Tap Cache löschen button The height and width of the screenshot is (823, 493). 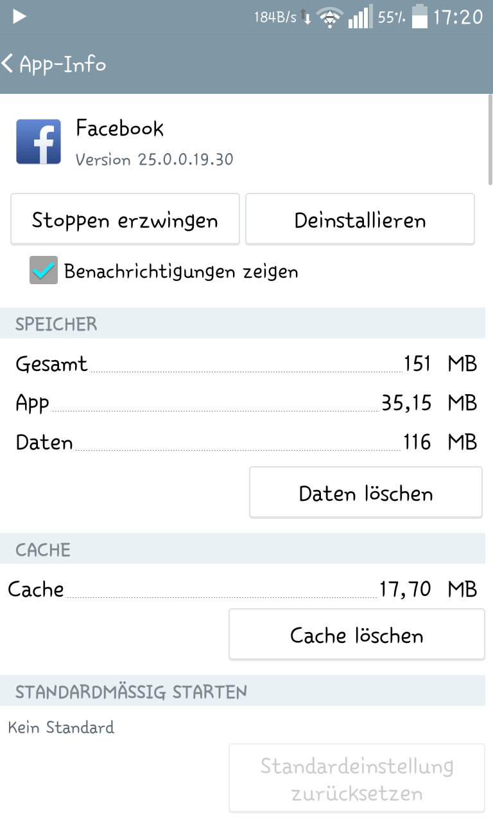[357, 635]
